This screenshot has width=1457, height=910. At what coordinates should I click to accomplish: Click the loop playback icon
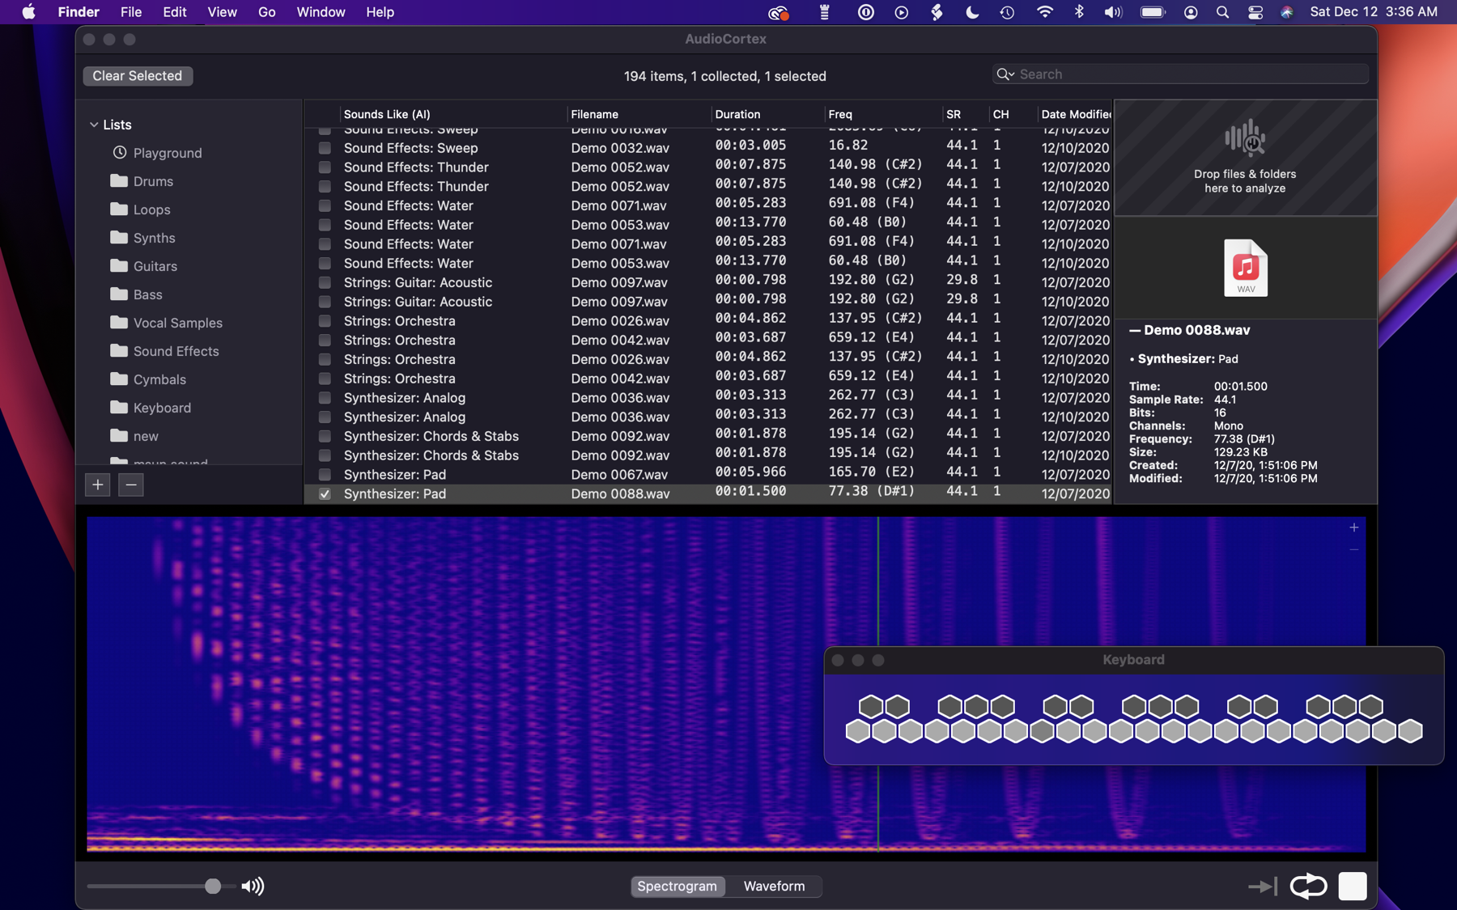1307,886
